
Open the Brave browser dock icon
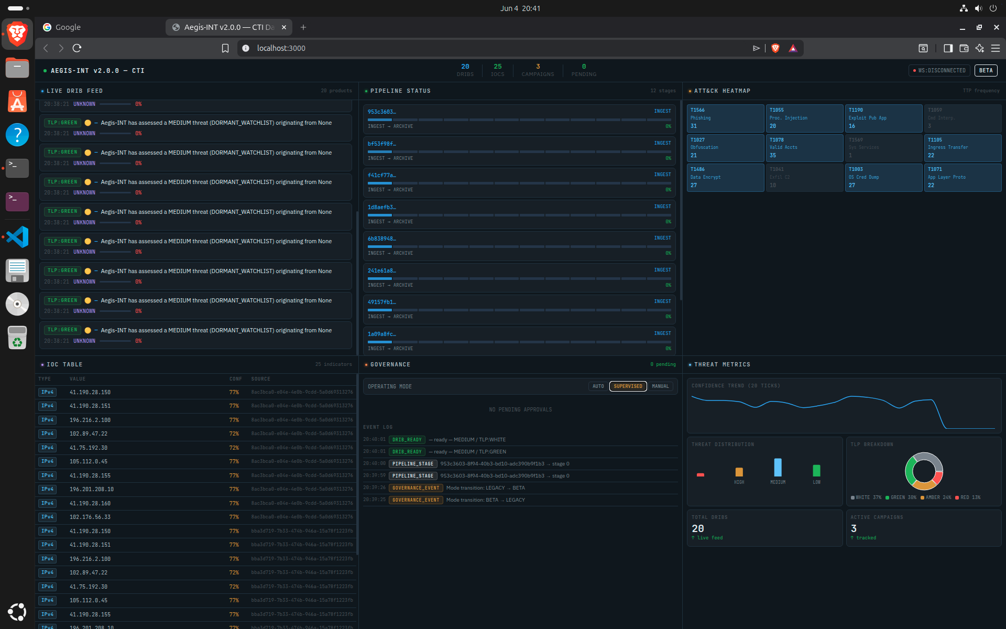click(x=17, y=34)
